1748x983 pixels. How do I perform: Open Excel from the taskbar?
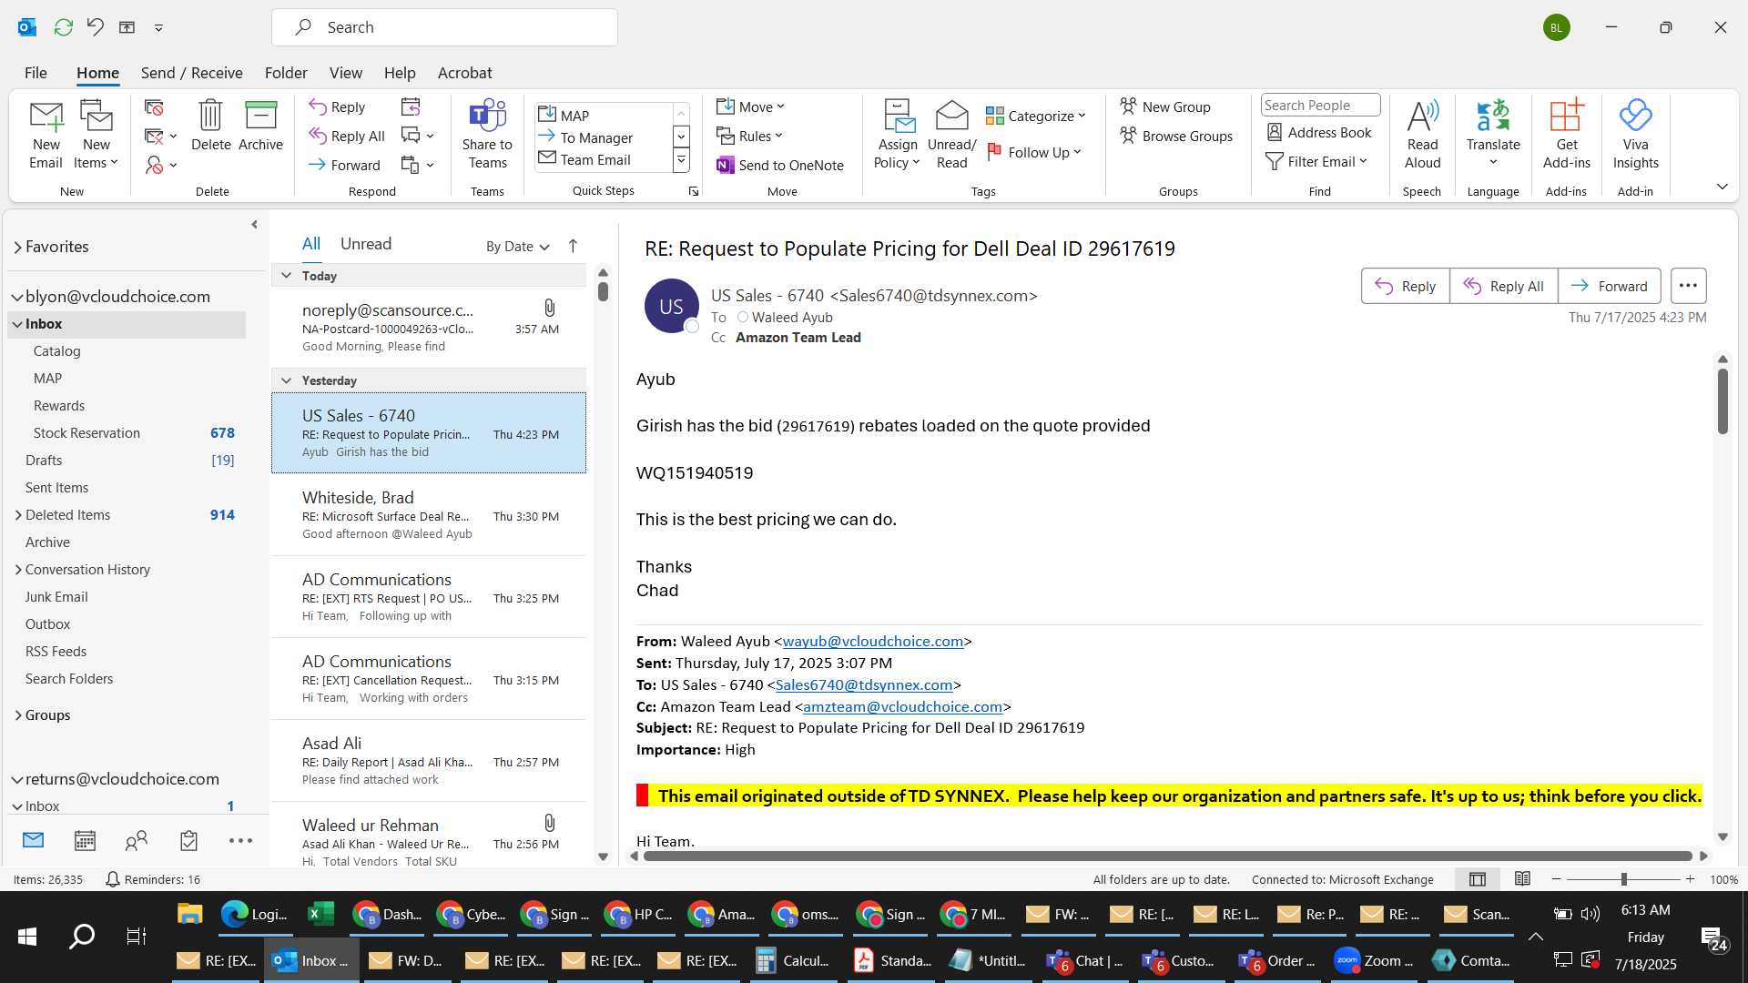point(320,914)
